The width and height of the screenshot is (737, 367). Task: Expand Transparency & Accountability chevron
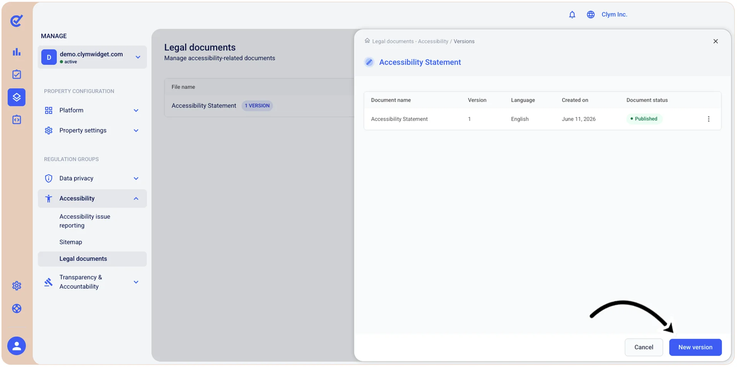point(136,282)
